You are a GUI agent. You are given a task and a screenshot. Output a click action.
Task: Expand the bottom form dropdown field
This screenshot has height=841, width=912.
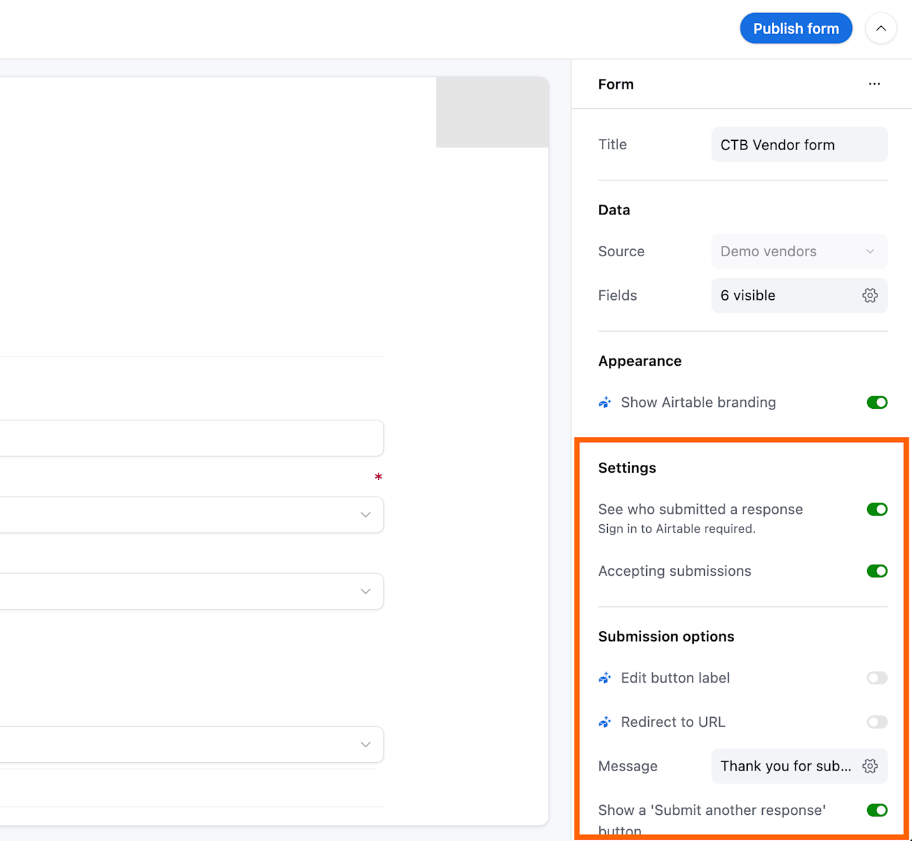coord(192,745)
